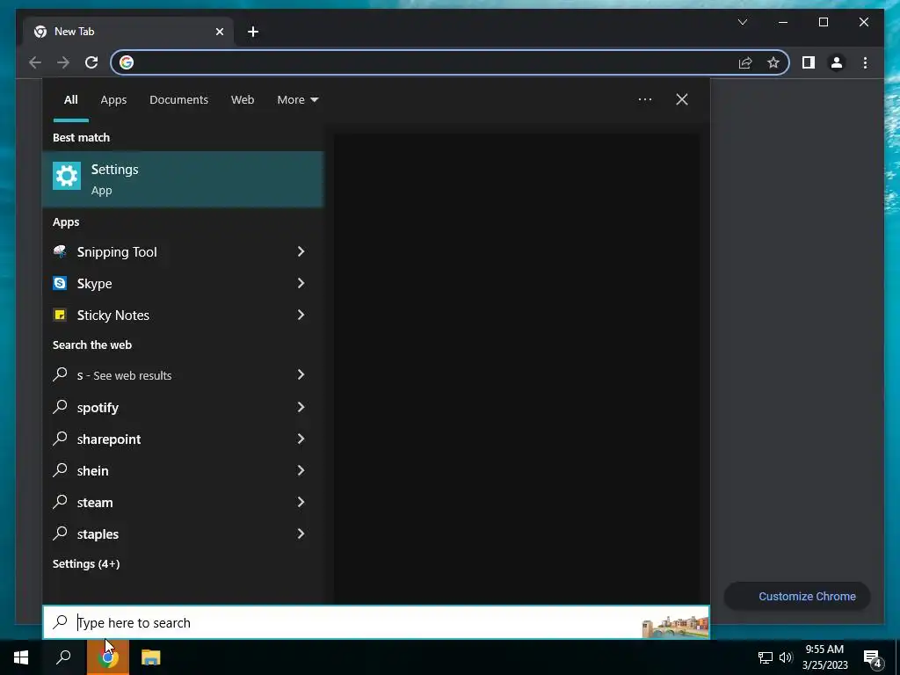900x675 pixels.
Task: Open a new tab with the plus button
Action: pyautogui.click(x=253, y=32)
